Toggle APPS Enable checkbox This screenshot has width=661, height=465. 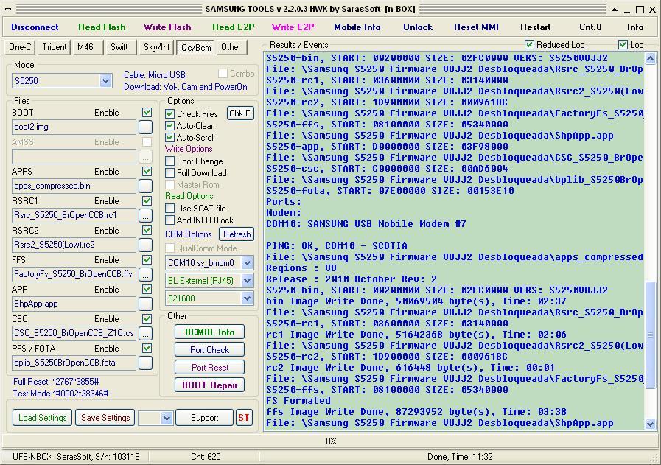pos(147,172)
